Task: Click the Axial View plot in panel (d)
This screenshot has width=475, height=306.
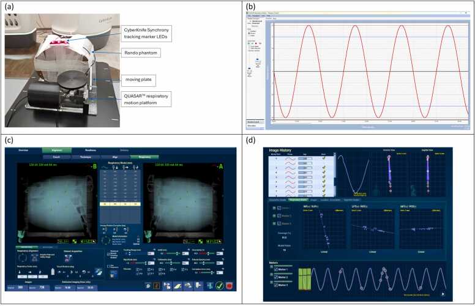Action: [x=389, y=175]
